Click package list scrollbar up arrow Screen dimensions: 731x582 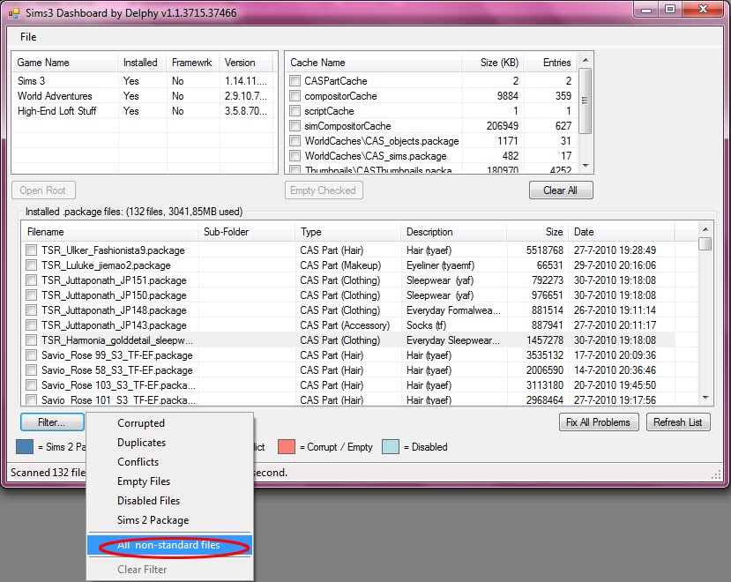pos(705,229)
